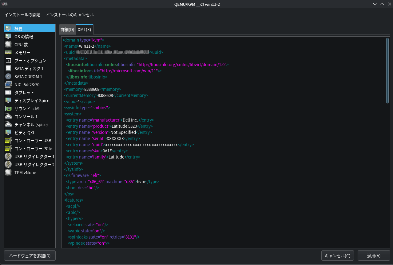The image size is (393, 265).
Task: Click the domain type kvm line
Action: pos(83,40)
